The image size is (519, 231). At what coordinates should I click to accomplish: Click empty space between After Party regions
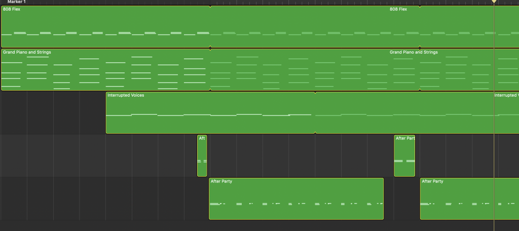click(401, 199)
